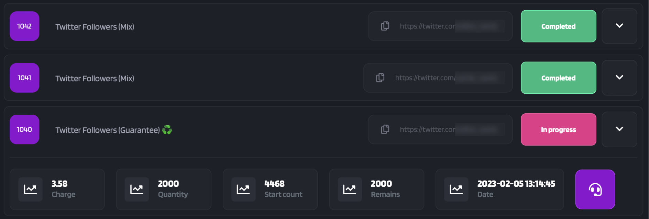Collapse order 1040 details chevron
649x219 pixels.
coord(619,129)
